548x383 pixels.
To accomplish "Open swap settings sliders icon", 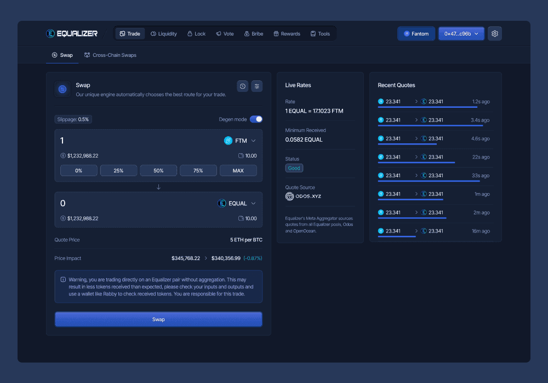I will click(256, 86).
